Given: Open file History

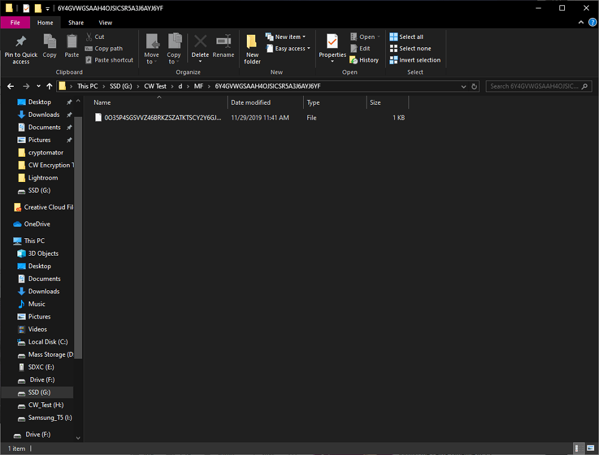Looking at the screenshot, I should (364, 60).
